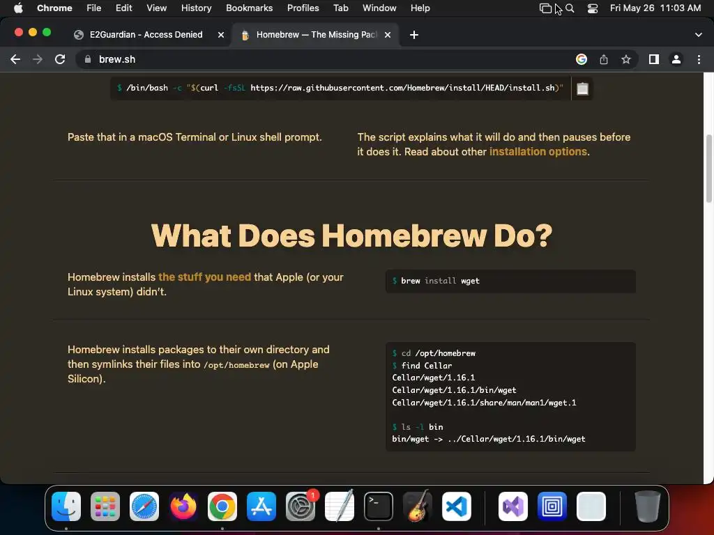Bookmark this page with the star
The width and height of the screenshot is (714, 535).
(x=626, y=59)
